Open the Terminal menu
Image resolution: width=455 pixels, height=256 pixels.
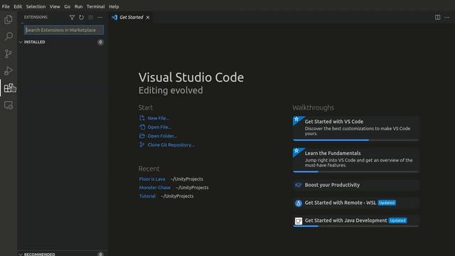click(x=95, y=6)
